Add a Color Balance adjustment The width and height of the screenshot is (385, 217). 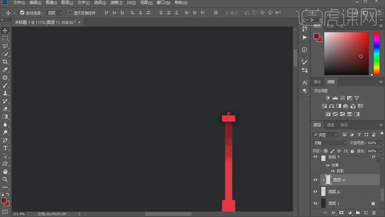coord(331,106)
